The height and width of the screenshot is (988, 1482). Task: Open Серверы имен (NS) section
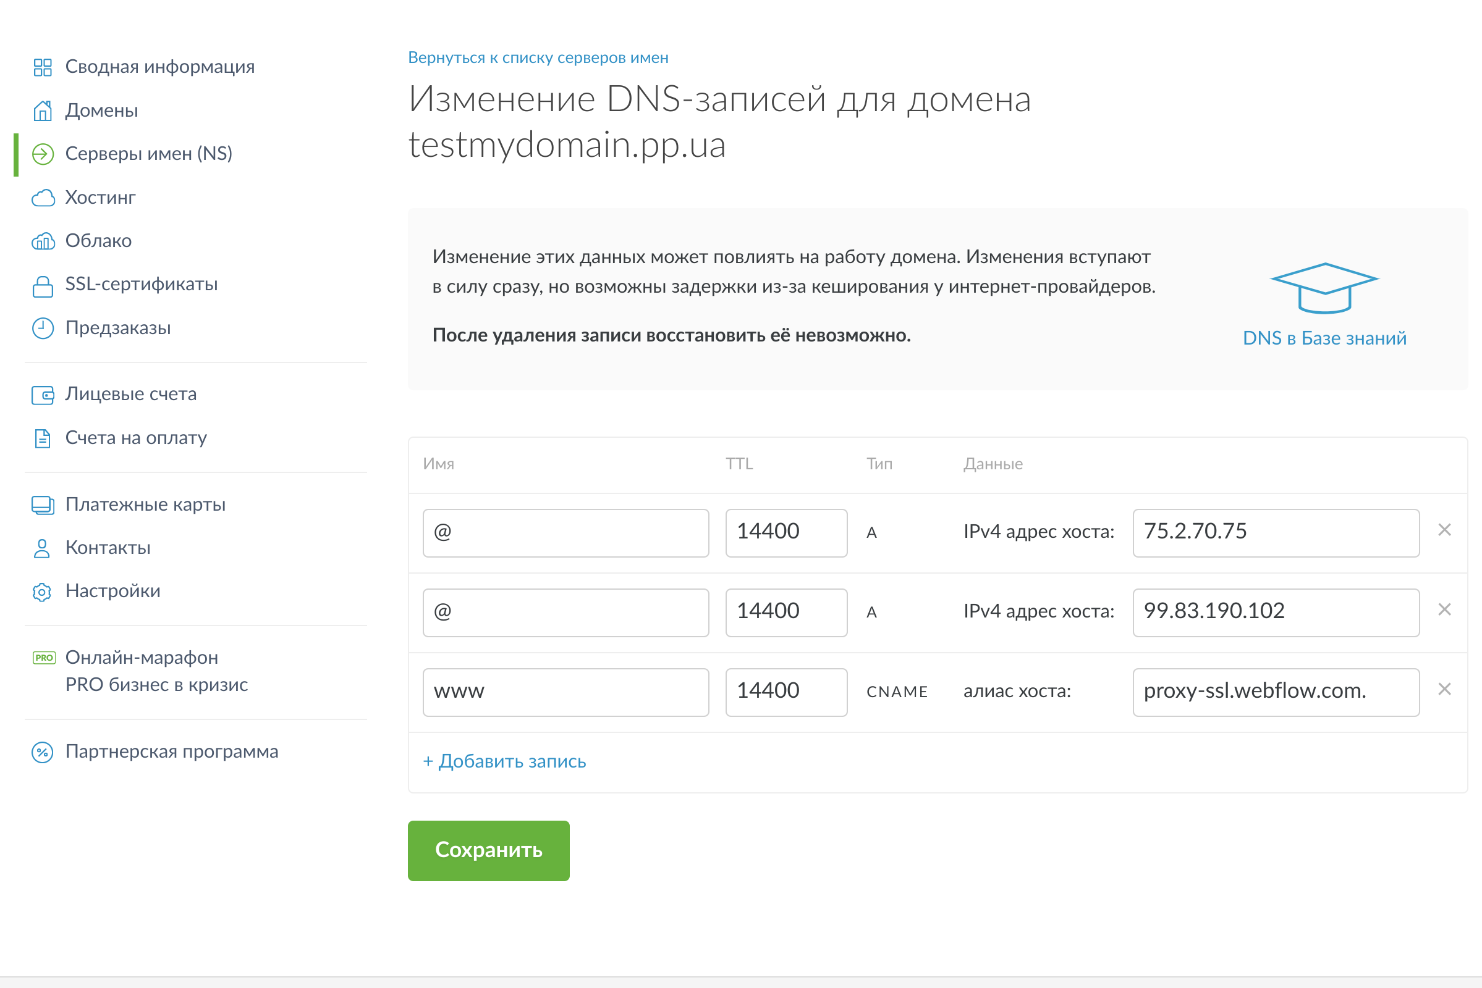click(x=148, y=154)
